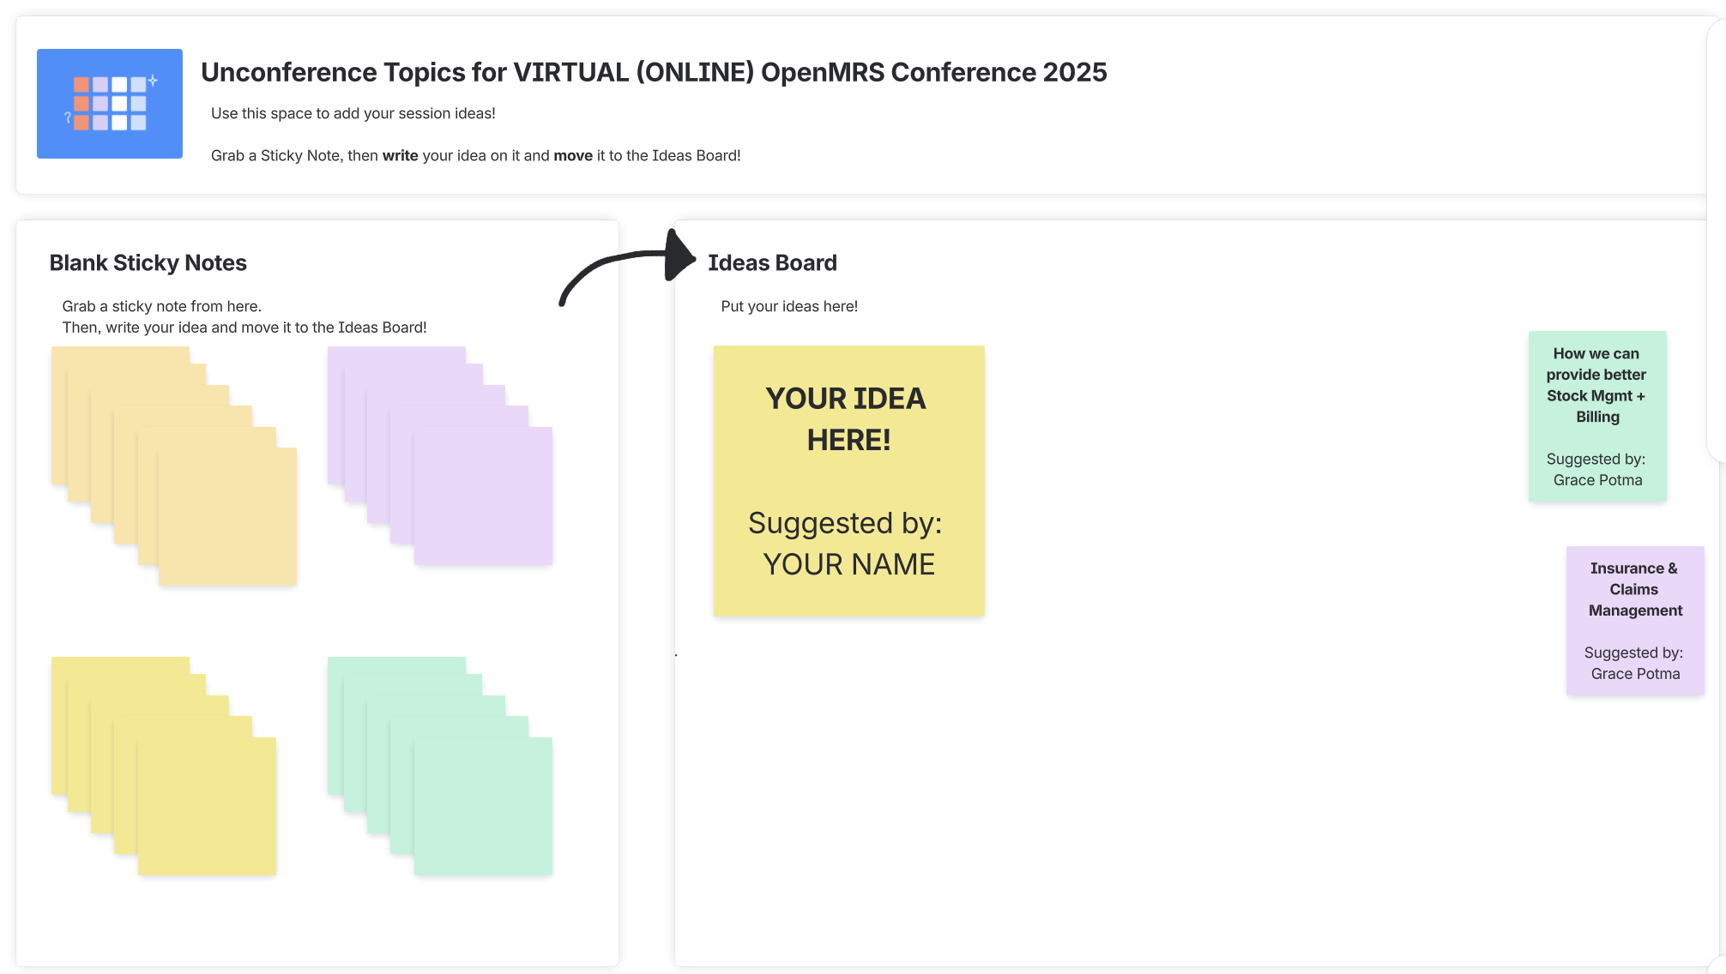Click "Suggested by: Grace Potma" on green note

[x=1596, y=470]
